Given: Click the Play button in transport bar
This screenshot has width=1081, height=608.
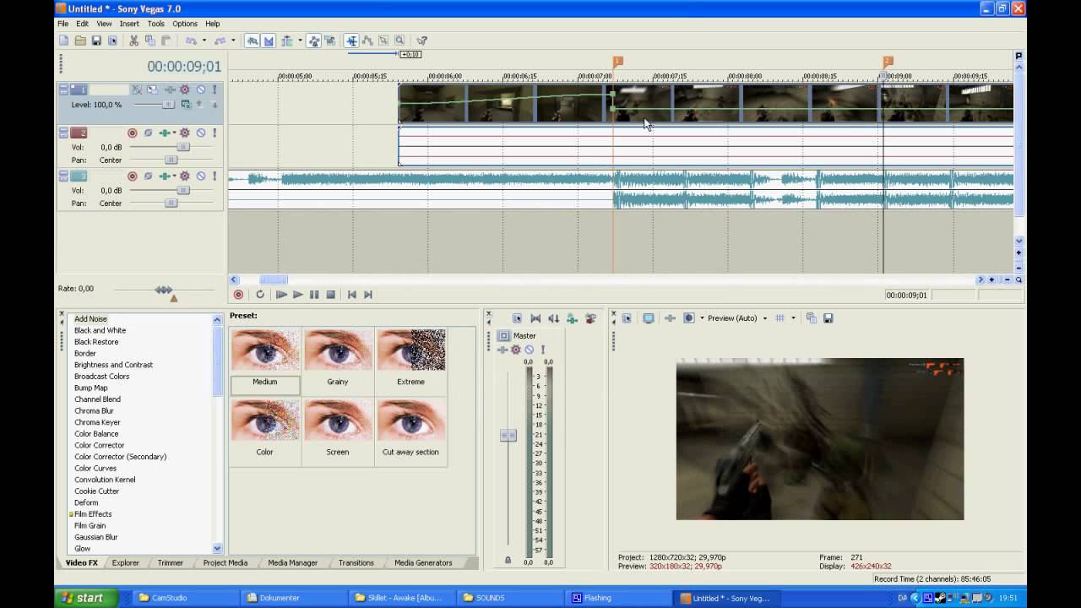Looking at the screenshot, I should [297, 295].
